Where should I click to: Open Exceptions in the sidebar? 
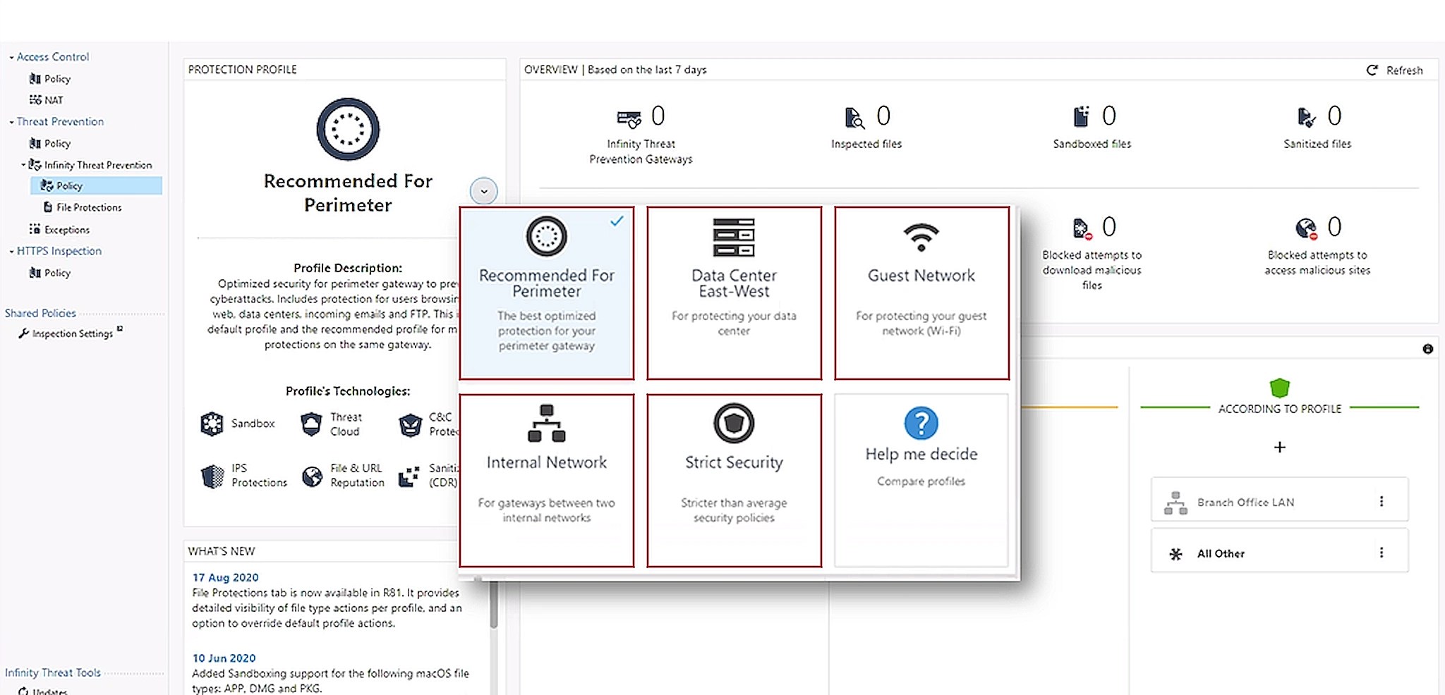coord(59,230)
